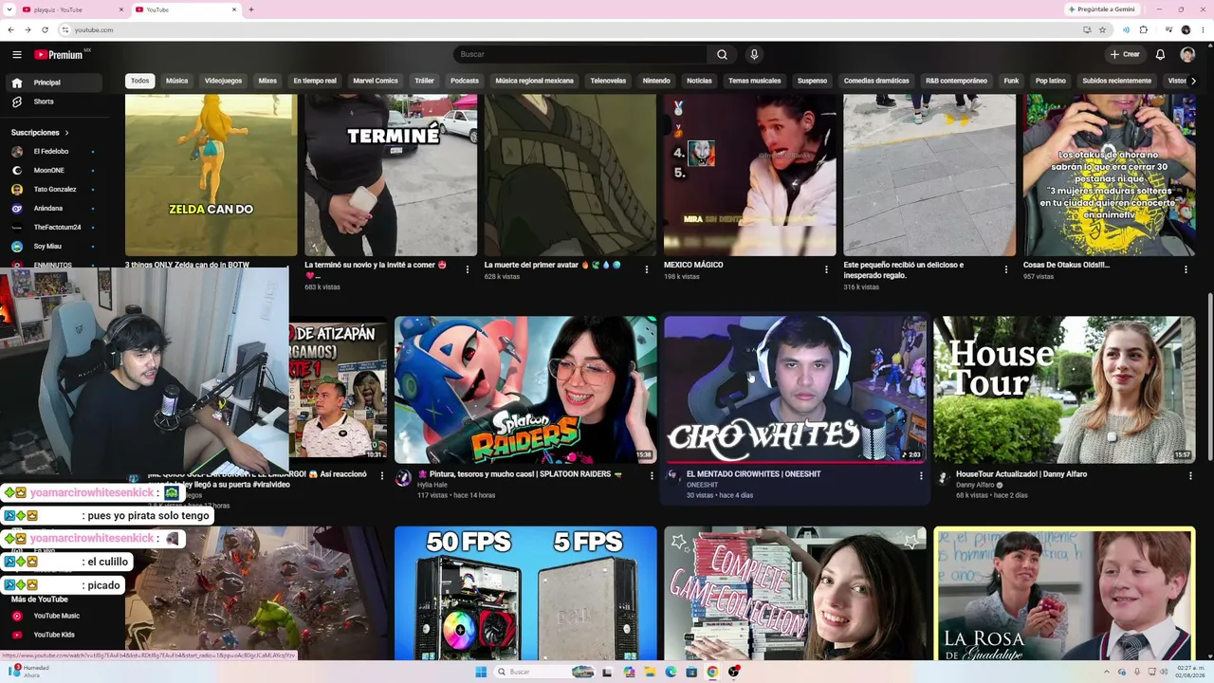Viewport: 1214px width, 683px height.
Task: Open 50 FPS vs 5 FPS thumbnail
Action: point(525,593)
